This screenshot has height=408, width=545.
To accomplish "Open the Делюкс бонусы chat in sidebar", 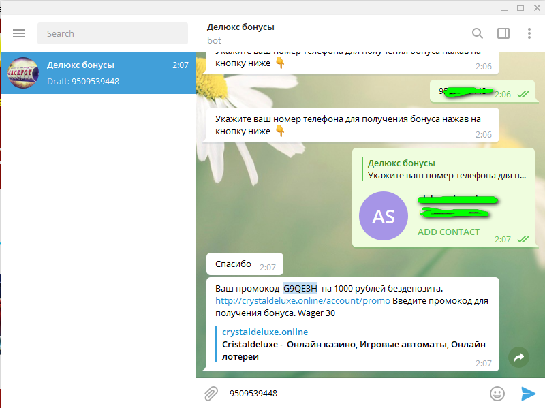I will pos(98,73).
